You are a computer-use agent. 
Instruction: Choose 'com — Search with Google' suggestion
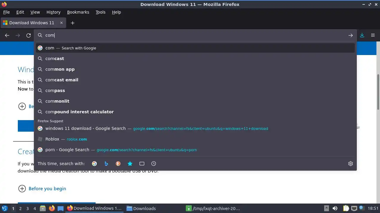(195, 48)
